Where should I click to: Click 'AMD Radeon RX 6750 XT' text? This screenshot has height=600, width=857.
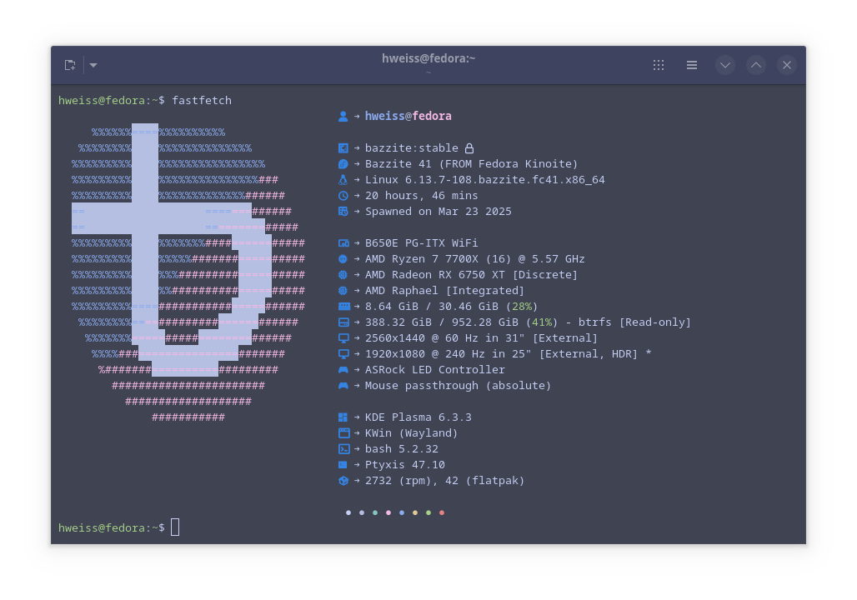pyautogui.click(x=434, y=275)
